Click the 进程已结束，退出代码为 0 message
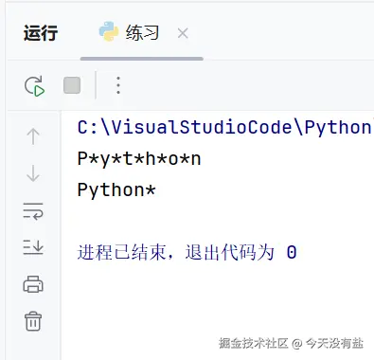Image resolution: width=374 pixels, height=360 pixels. click(187, 252)
